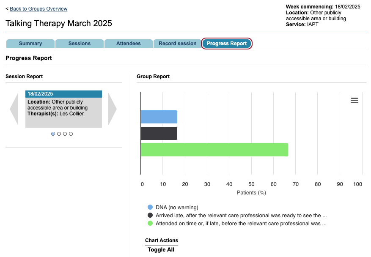Toggle DNA (no warning) legend item
The width and height of the screenshot is (371, 257).
coord(177,207)
